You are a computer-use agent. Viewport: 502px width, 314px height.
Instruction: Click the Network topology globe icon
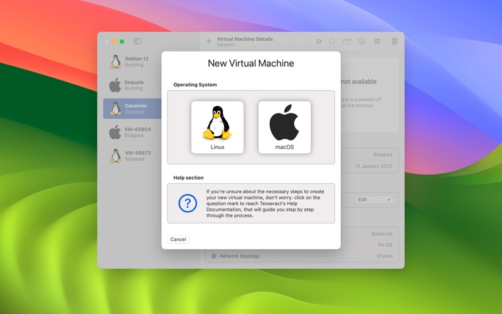214,256
